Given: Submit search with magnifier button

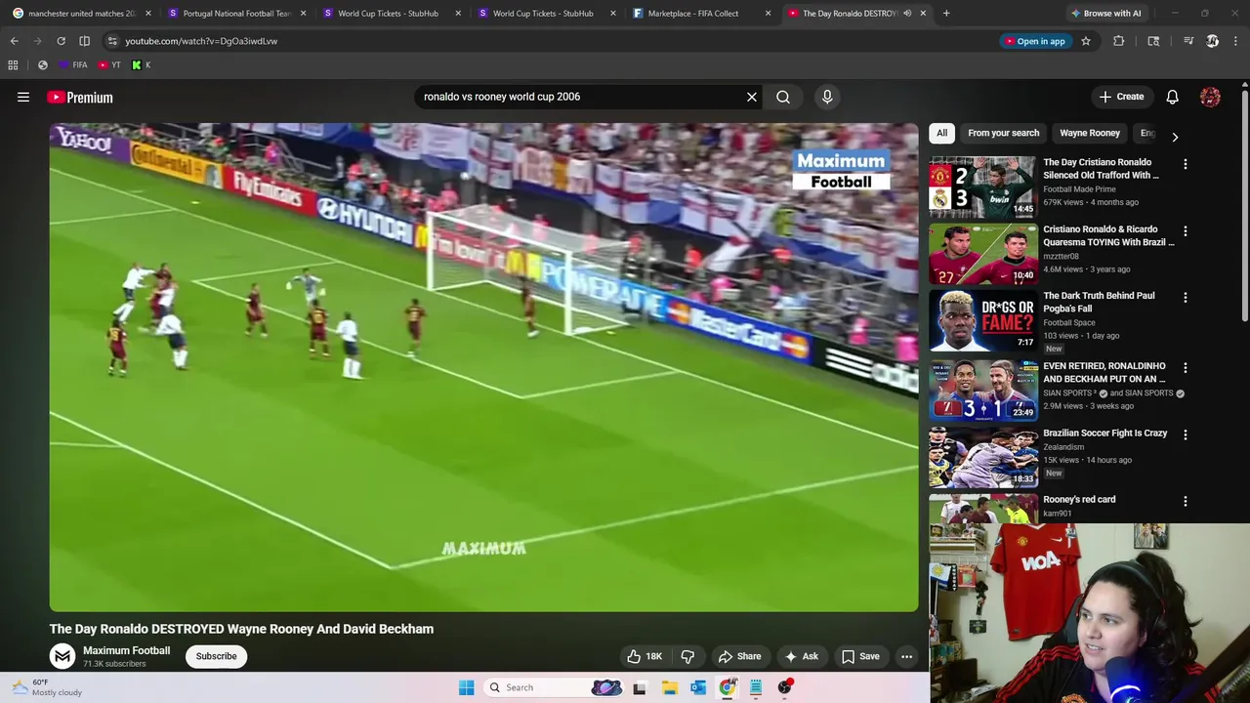Looking at the screenshot, I should tap(783, 97).
